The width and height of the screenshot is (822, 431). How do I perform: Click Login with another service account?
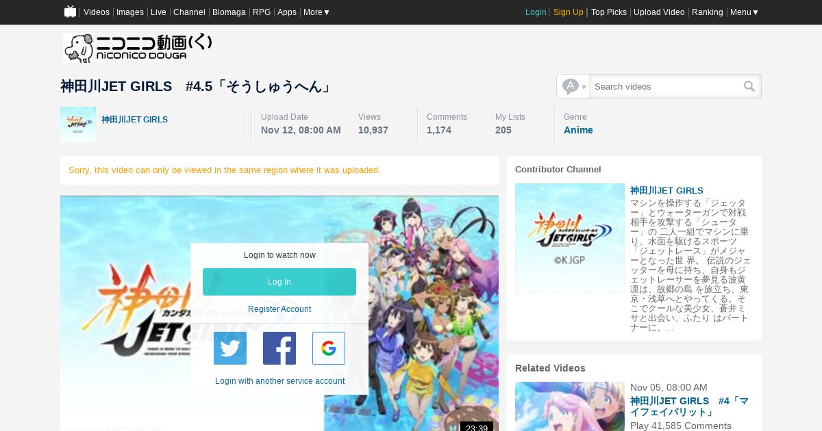point(279,381)
